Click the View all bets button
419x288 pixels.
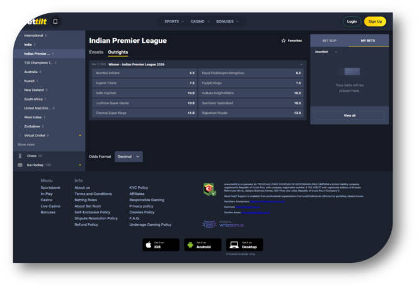tap(349, 116)
